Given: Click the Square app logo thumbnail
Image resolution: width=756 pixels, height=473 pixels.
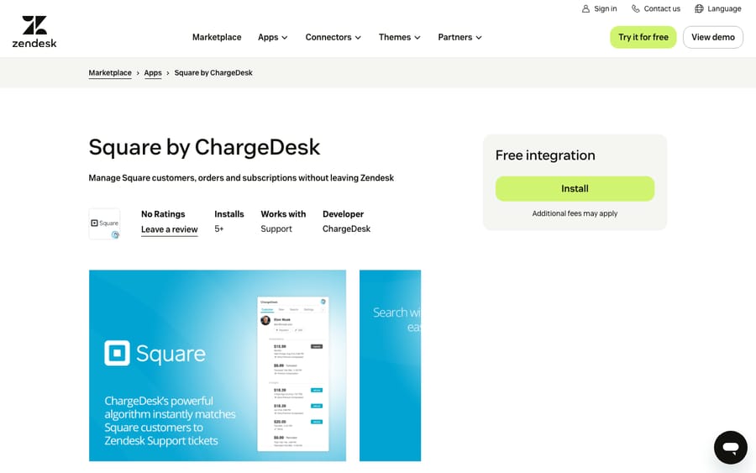Looking at the screenshot, I should (x=105, y=223).
